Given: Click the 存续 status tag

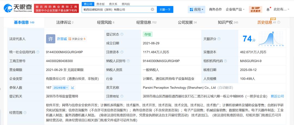Looking at the screenshot, I should pos(148,34).
